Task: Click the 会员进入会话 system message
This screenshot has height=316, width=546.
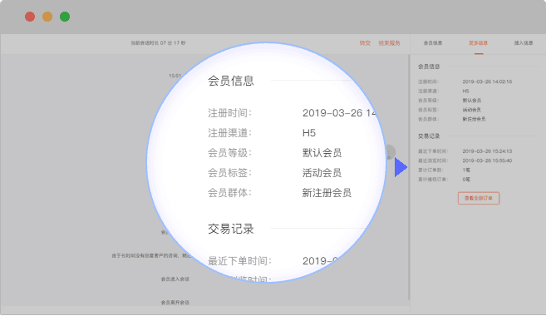Action: [175, 279]
